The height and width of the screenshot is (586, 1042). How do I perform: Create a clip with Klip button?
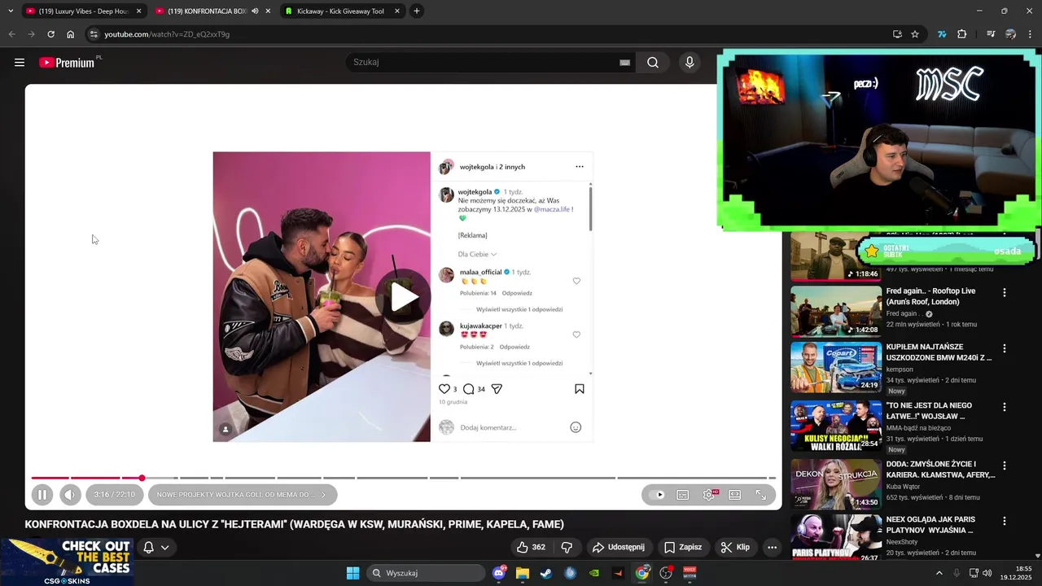[735, 548]
